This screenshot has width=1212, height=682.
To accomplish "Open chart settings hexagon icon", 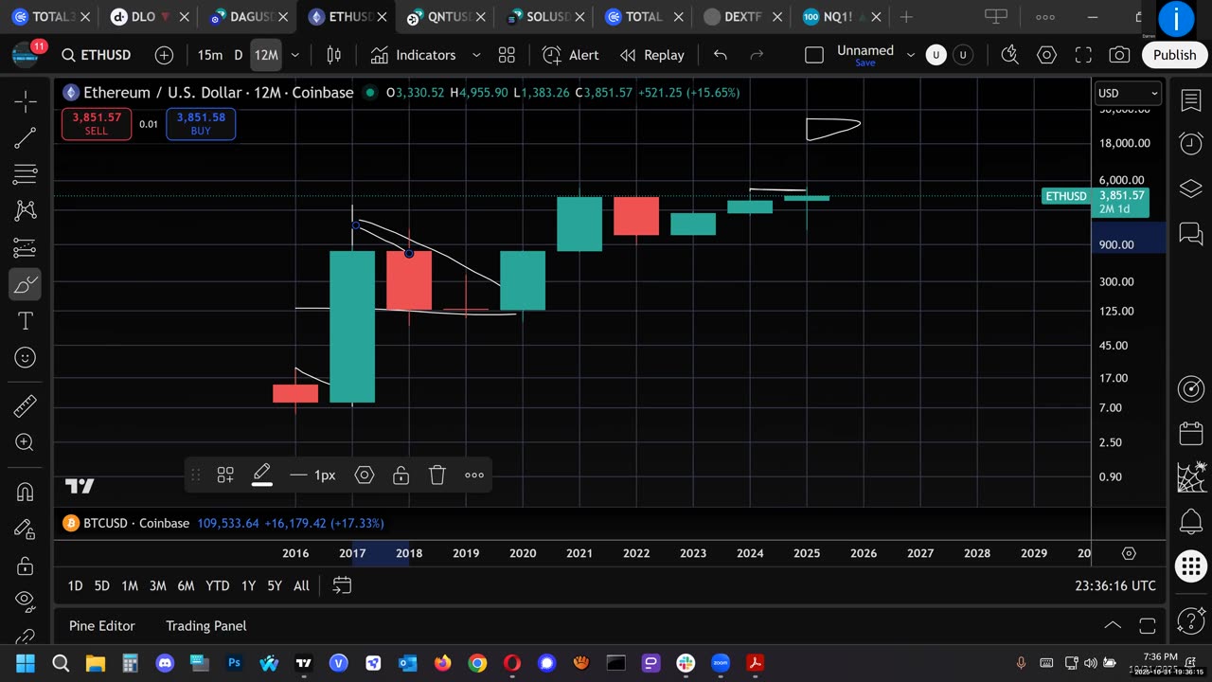I will [x=1046, y=55].
